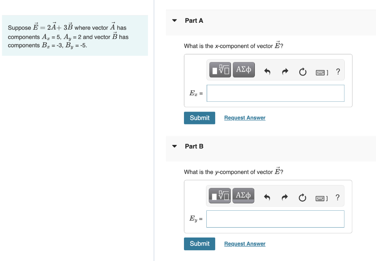The image size is (376, 261).
Task: Request the answer for Part B
Action: [245, 243]
